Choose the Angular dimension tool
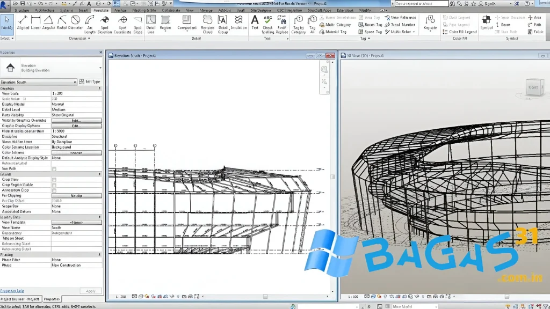The width and height of the screenshot is (550, 309). [x=48, y=24]
